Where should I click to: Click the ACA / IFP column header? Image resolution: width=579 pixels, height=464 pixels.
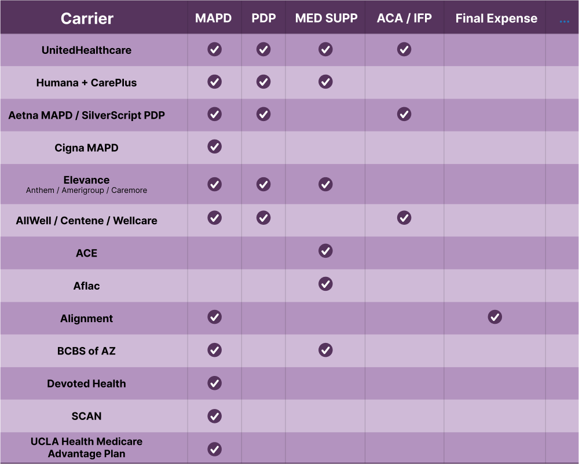coord(404,18)
